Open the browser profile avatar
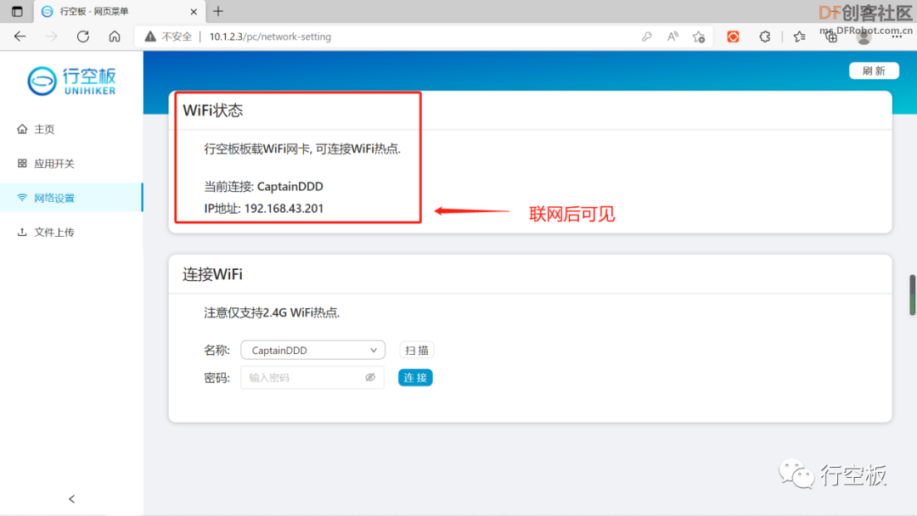Viewport: 917px width, 516px height. coord(864,37)
